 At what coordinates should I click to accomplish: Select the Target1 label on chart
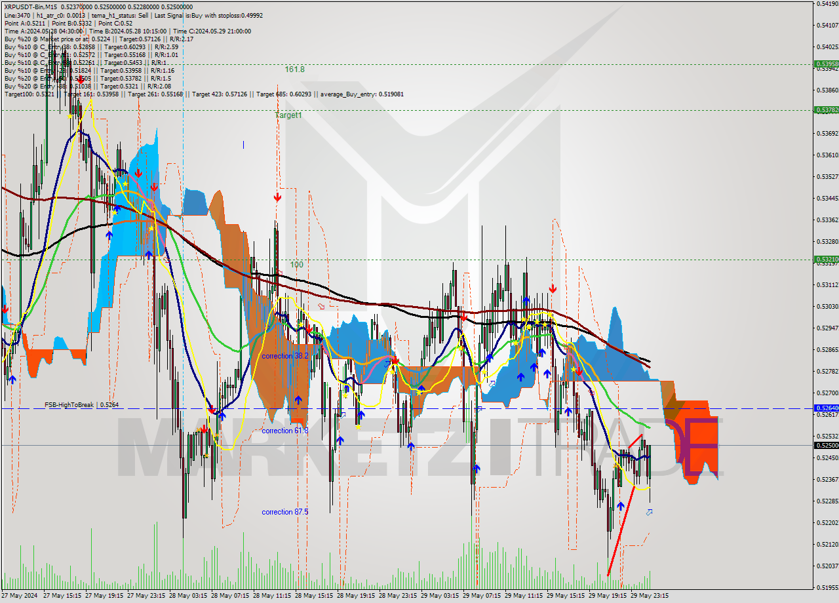(x=288, y=115)
